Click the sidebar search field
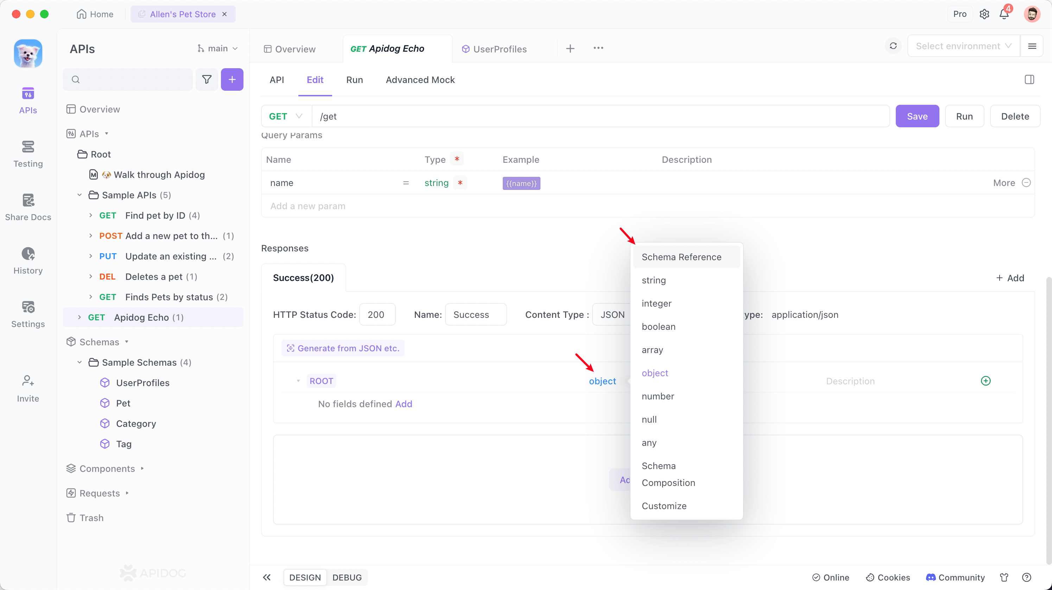This screenshot has width=1052, height=590. point(127,79)
